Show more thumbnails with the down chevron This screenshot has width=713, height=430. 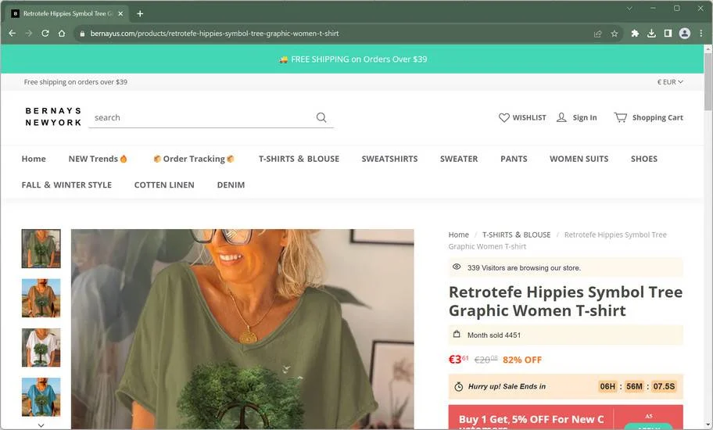(41, 425)
